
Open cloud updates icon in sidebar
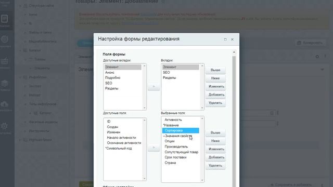click(x=5, y=105)
